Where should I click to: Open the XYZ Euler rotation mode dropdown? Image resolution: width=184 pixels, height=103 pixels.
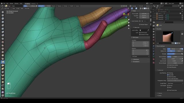pyautogui.click(x=141, y=57)
